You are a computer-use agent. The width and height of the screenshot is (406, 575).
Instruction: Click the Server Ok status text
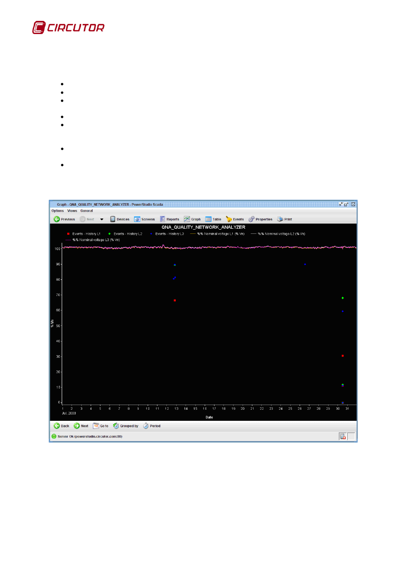coord(90,437)
